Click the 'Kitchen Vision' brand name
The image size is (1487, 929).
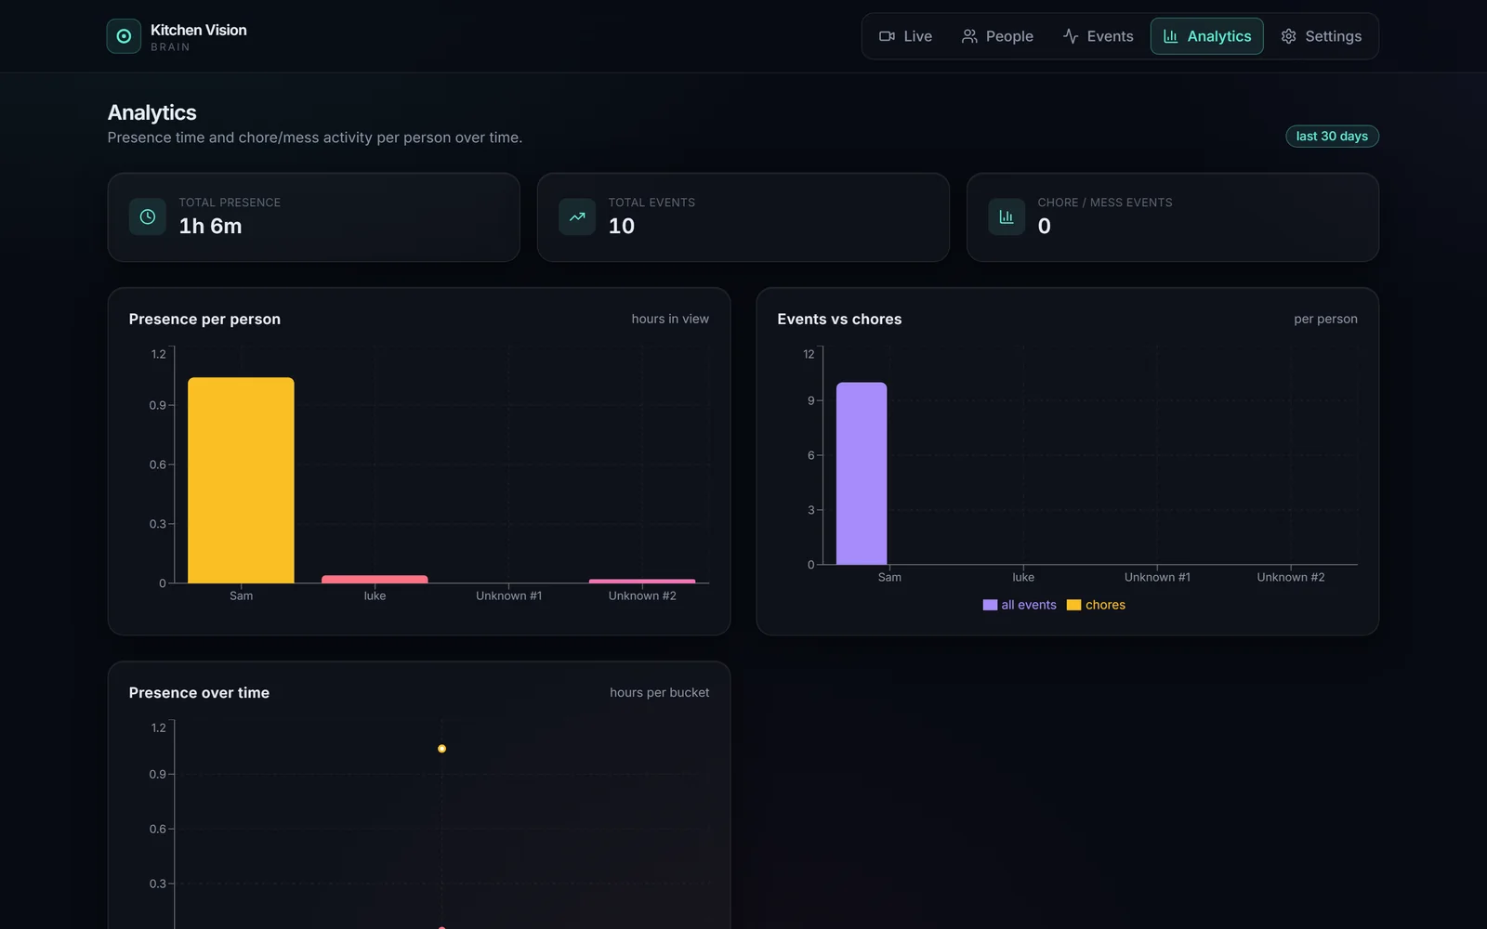(199, 30)
